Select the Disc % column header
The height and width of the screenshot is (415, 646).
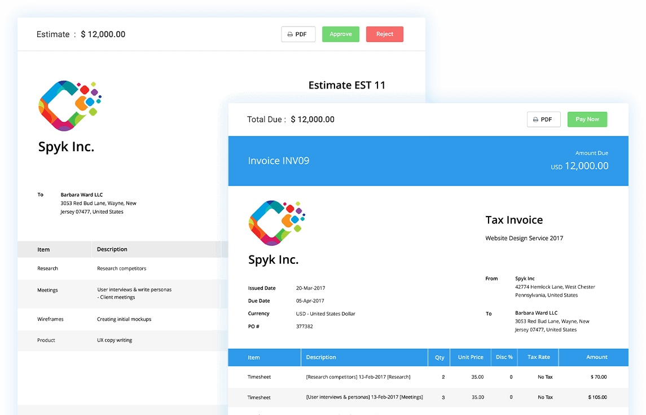[503, 357]
